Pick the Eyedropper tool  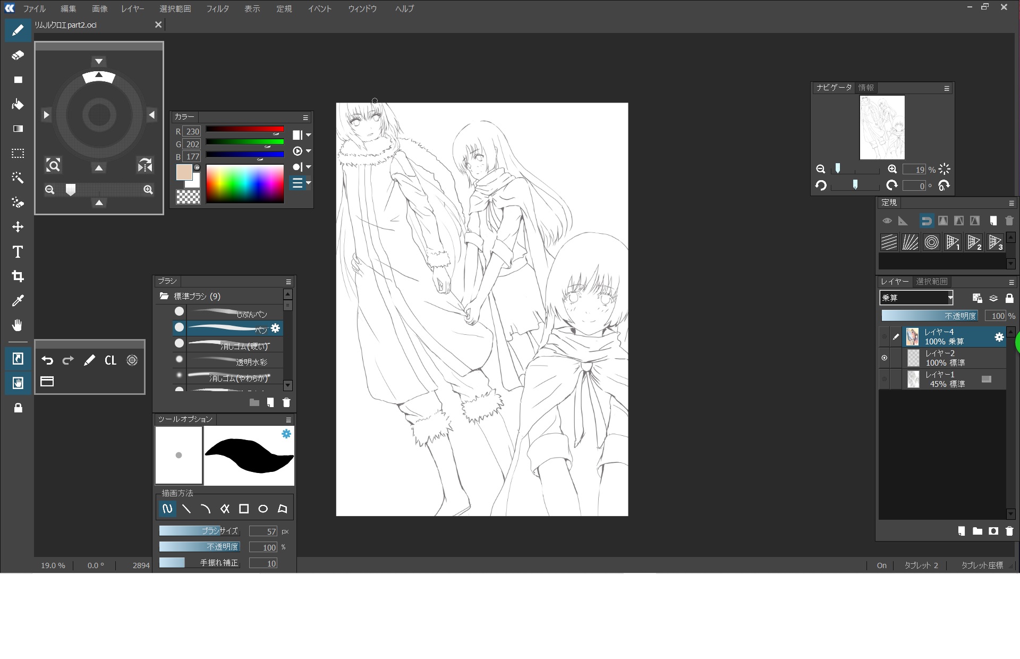pos(18,301)
